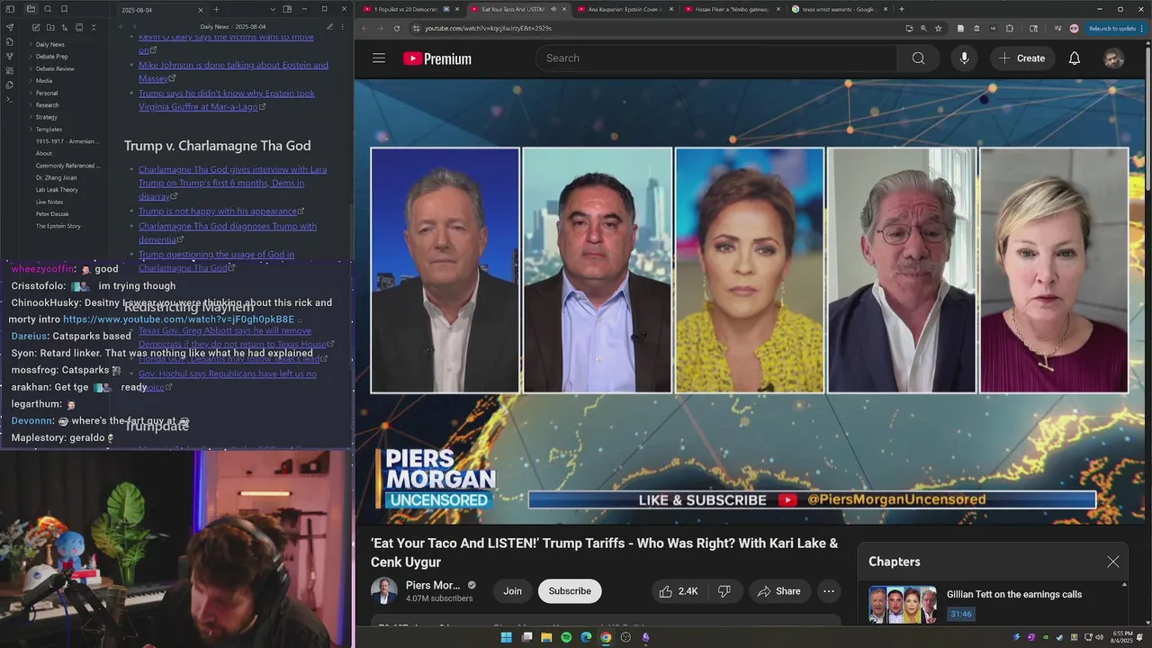Click rick and morty YouTube link in chat

[x=178, y=319]
